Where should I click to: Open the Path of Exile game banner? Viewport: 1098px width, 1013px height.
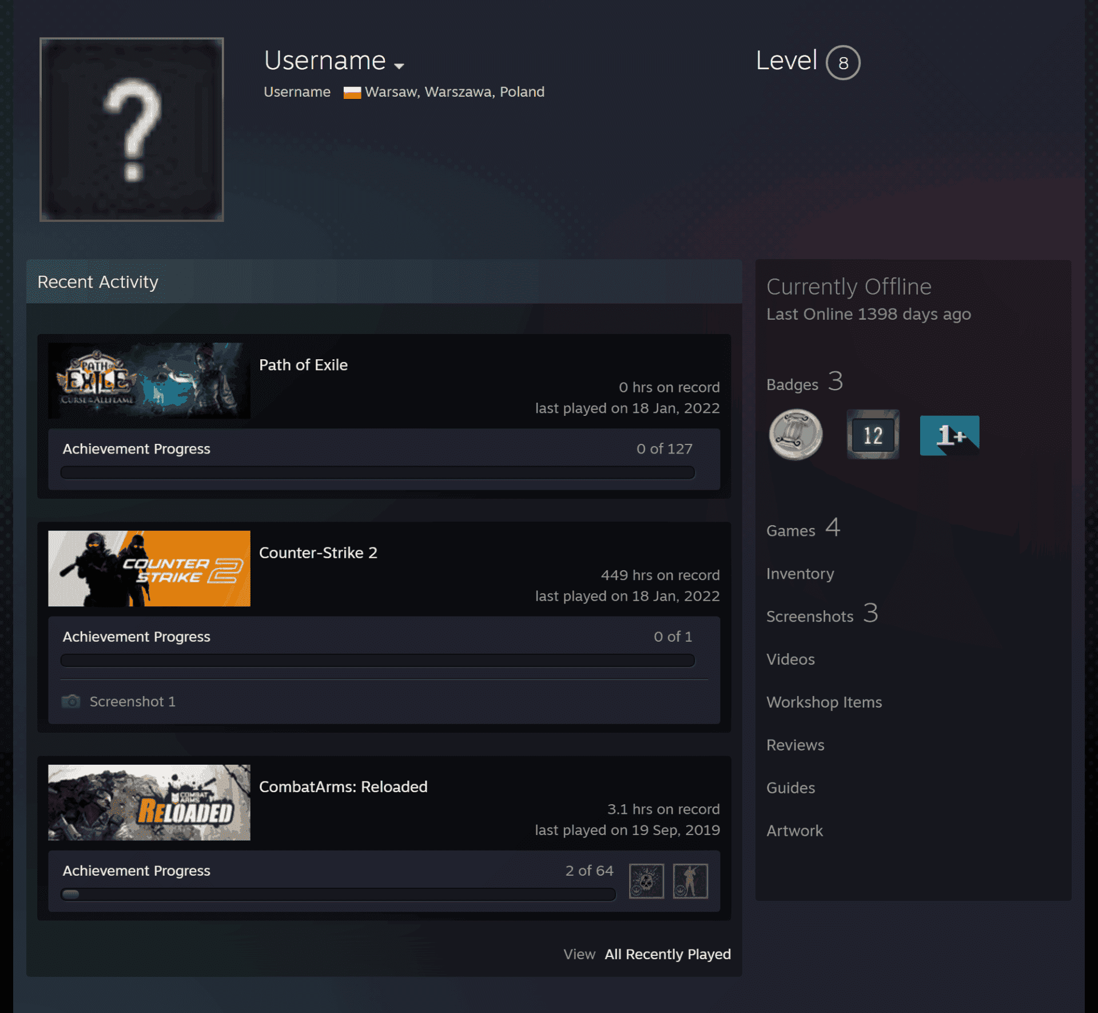click(149, 380)
